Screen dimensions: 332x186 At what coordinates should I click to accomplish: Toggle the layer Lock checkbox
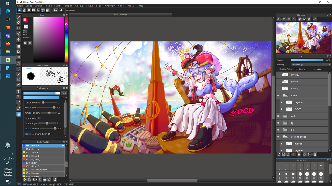315,69
